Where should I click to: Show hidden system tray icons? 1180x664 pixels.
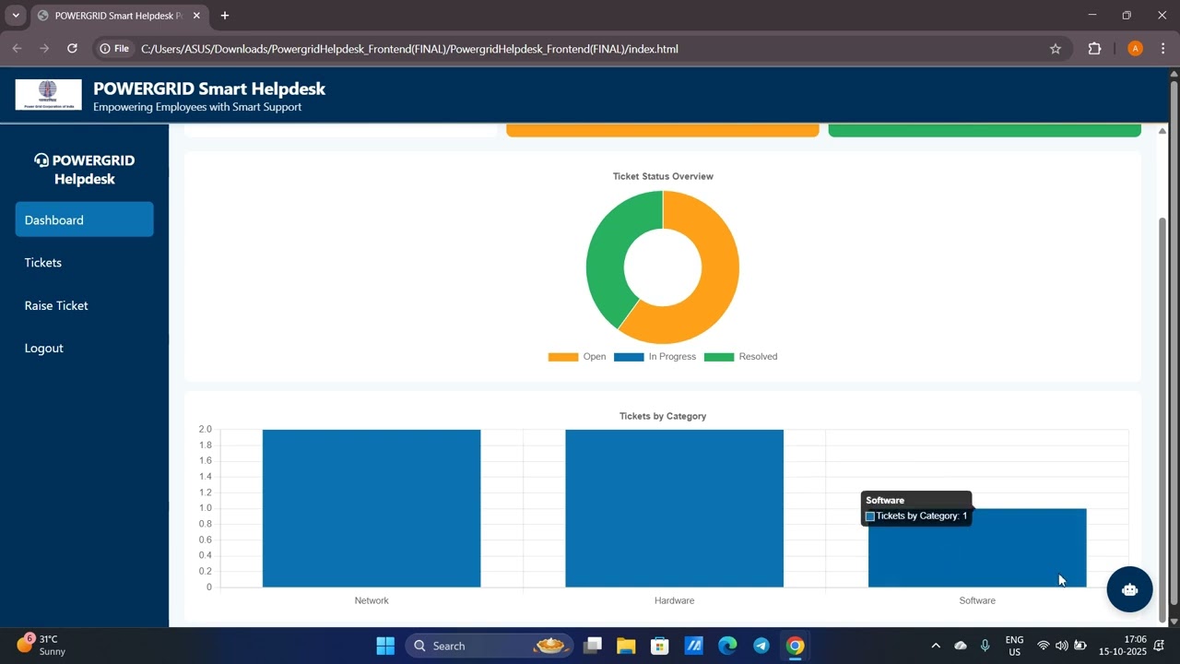(936, 646)
